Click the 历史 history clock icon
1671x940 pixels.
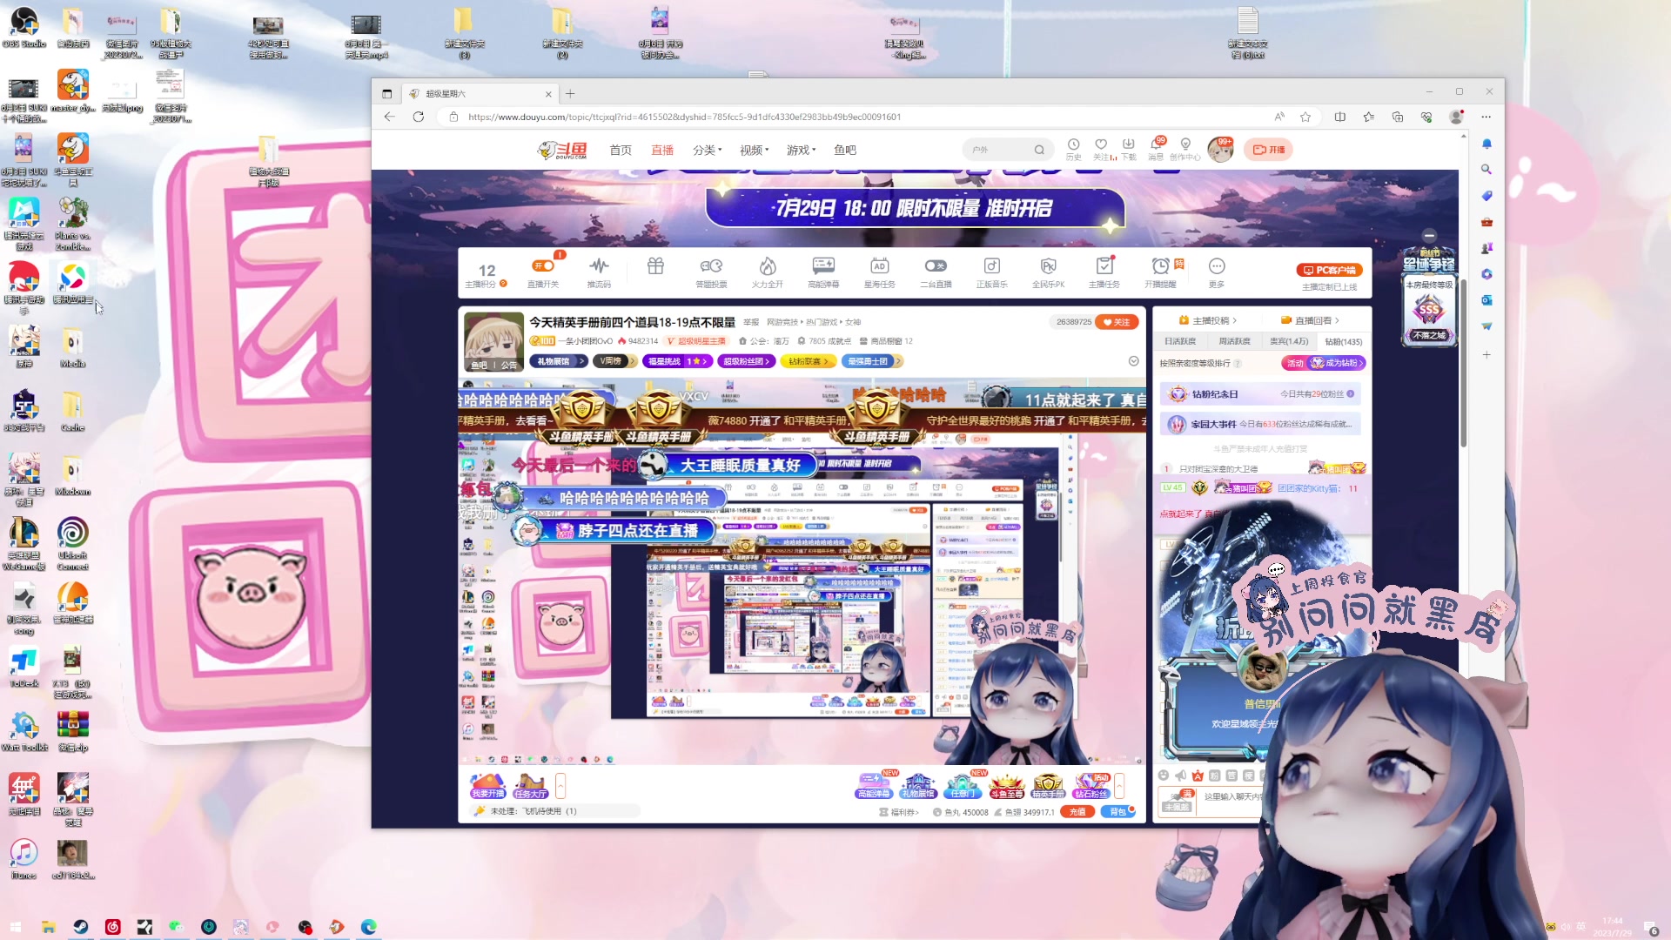(1073, 145)
